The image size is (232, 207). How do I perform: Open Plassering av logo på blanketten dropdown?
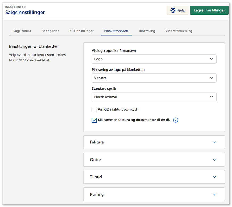pyautogui.click(x=154, y=78)
